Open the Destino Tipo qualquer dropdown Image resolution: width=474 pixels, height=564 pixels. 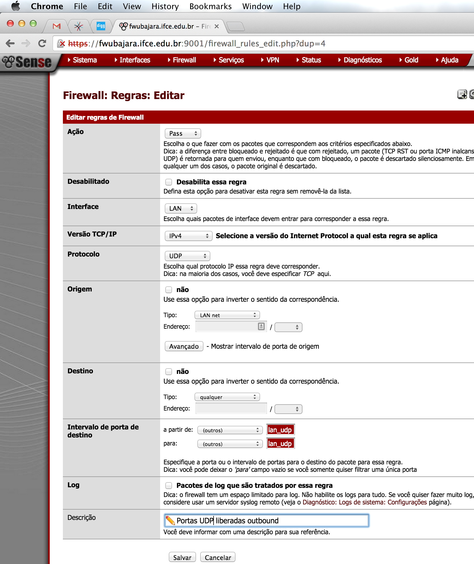[227, 397]
